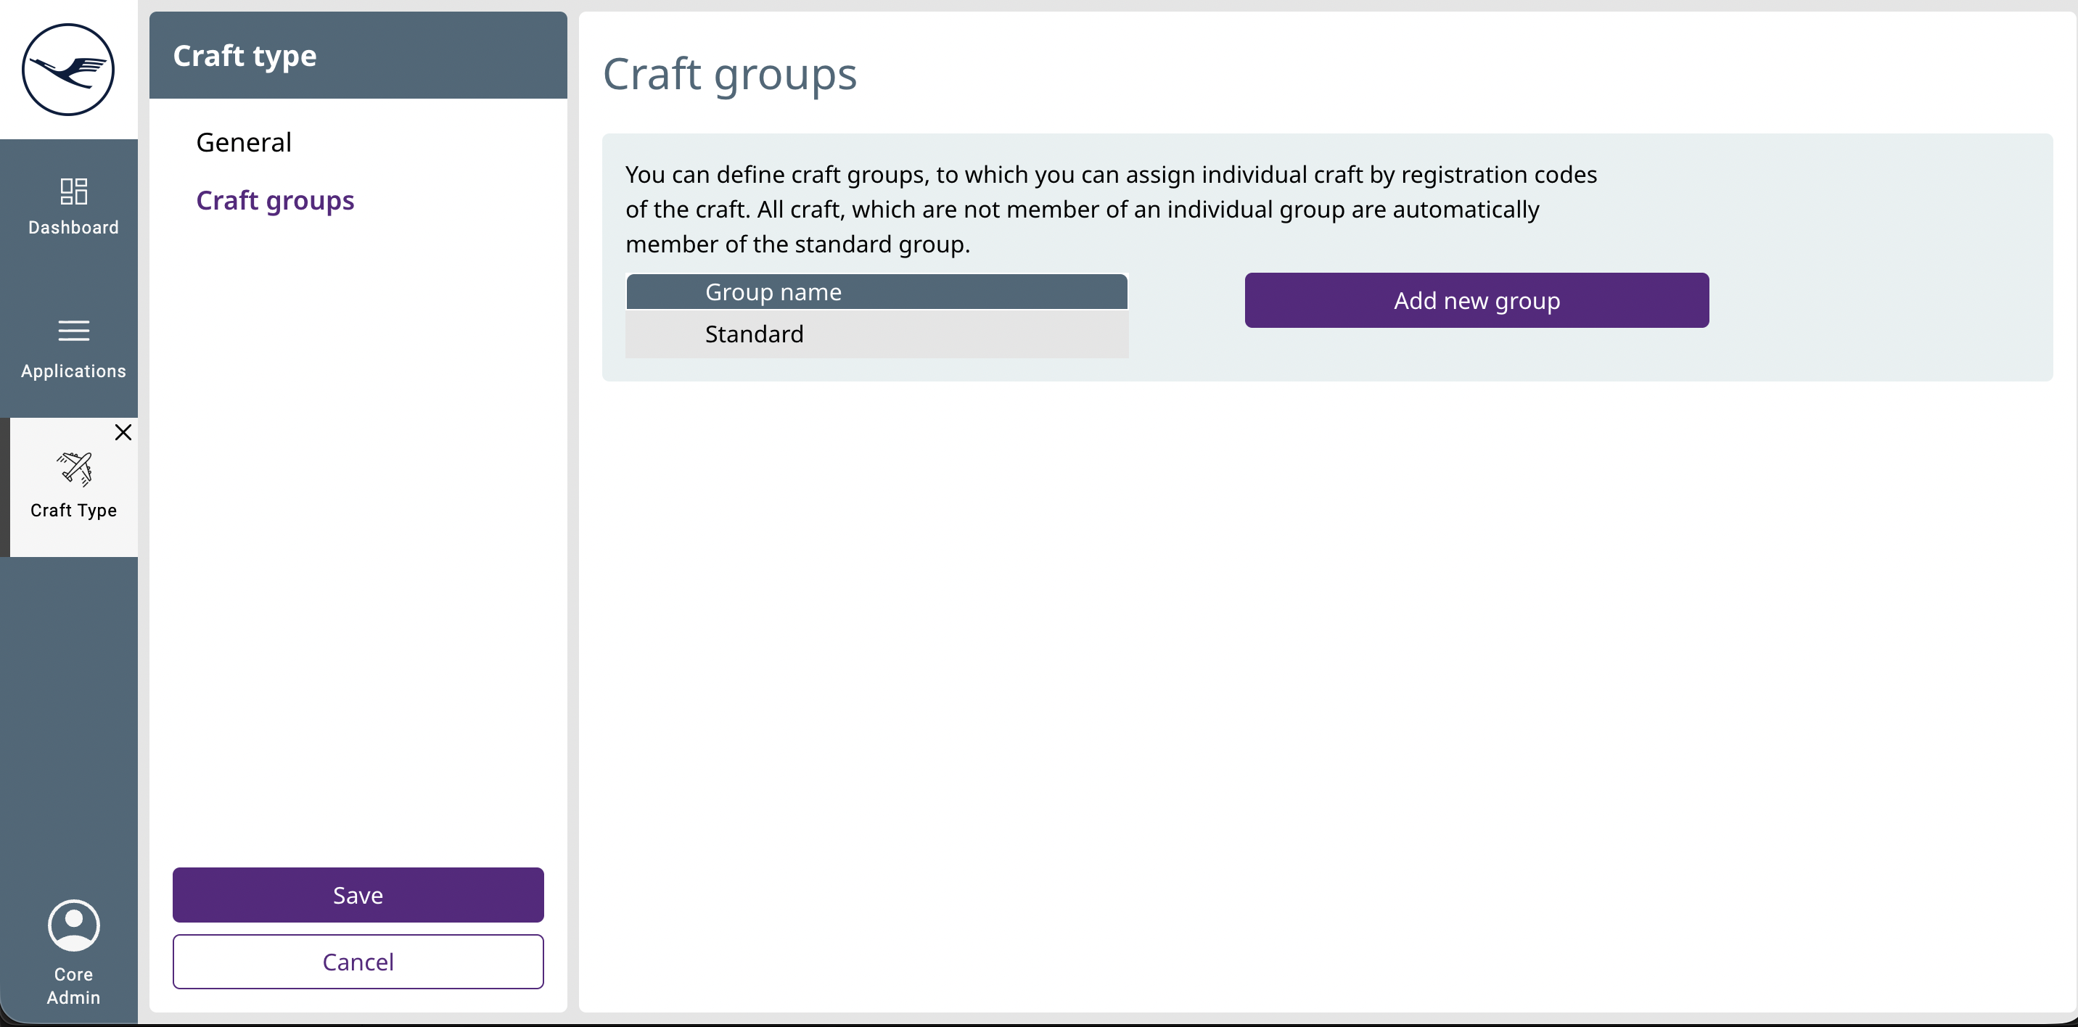This screenshot has width=2078, height=1027.
Task: Click the Lufthansa crane logo
Action: [x=69, y=70]
